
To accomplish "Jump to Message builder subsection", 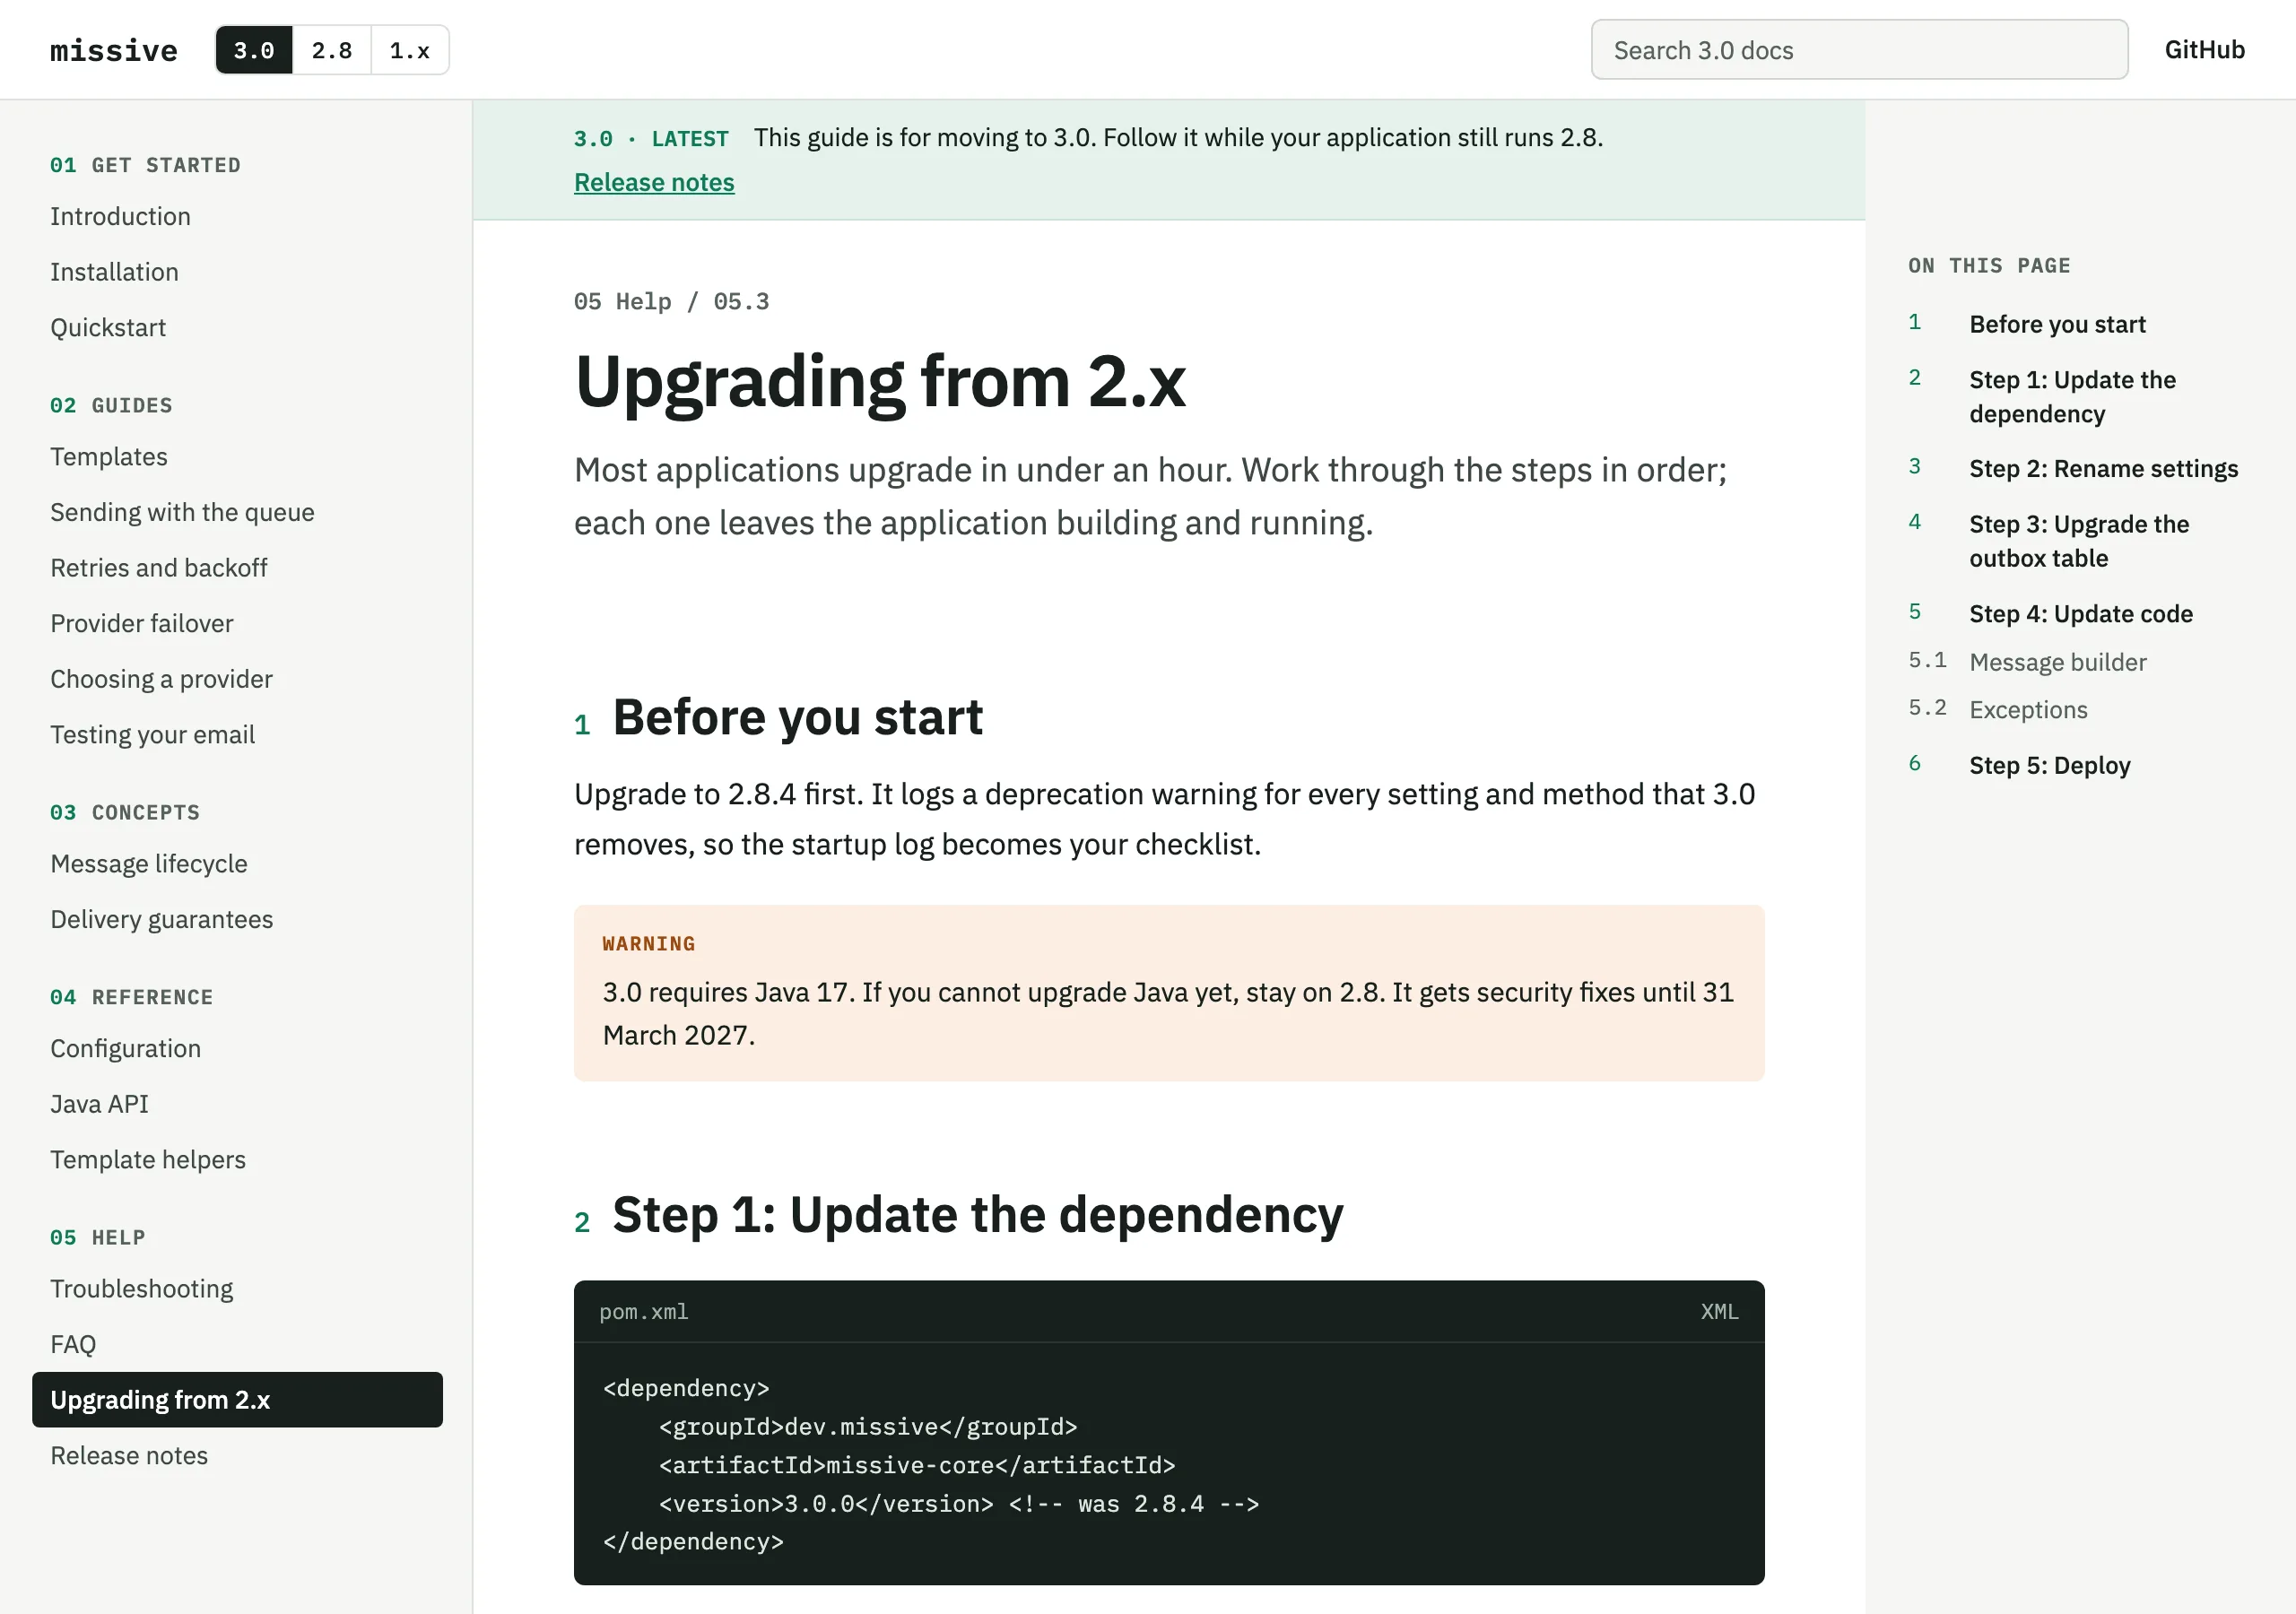I will click(x=2057, y=662).
